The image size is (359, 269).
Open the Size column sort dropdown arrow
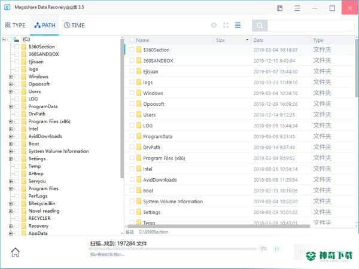(x=247, y=40)
